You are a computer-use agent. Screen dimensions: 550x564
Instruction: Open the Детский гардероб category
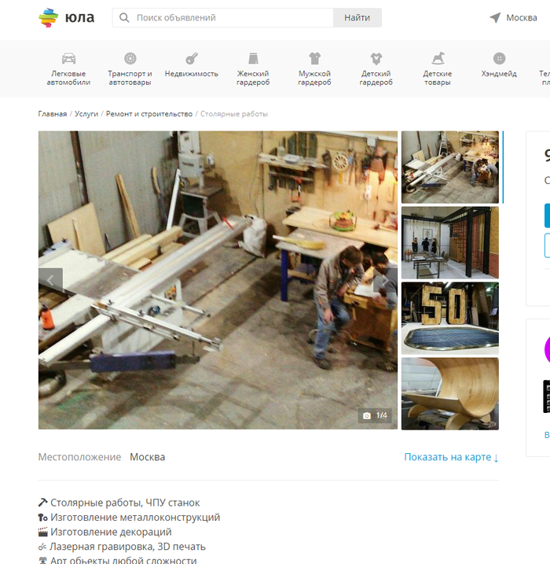pos(376,69)
